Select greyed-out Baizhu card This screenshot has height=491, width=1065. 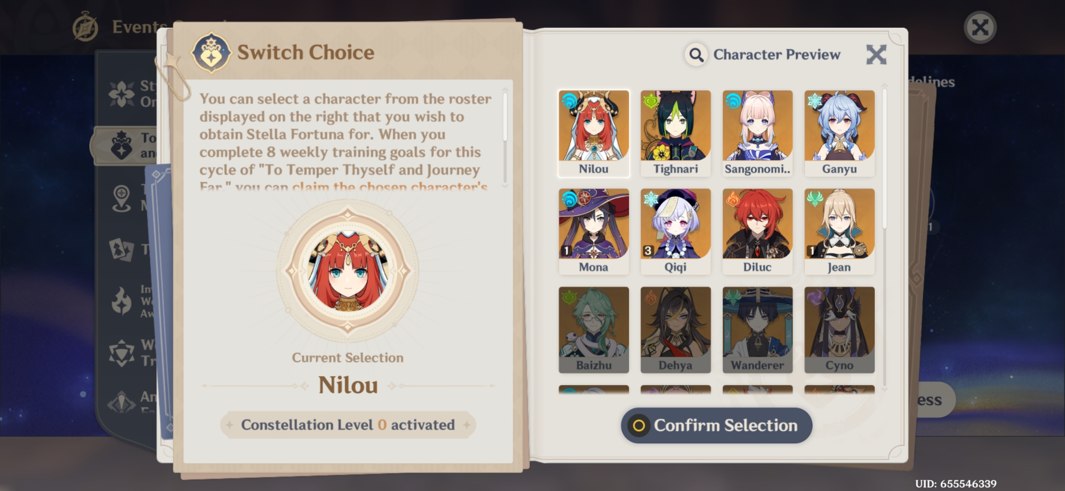[x=593, y=330]
